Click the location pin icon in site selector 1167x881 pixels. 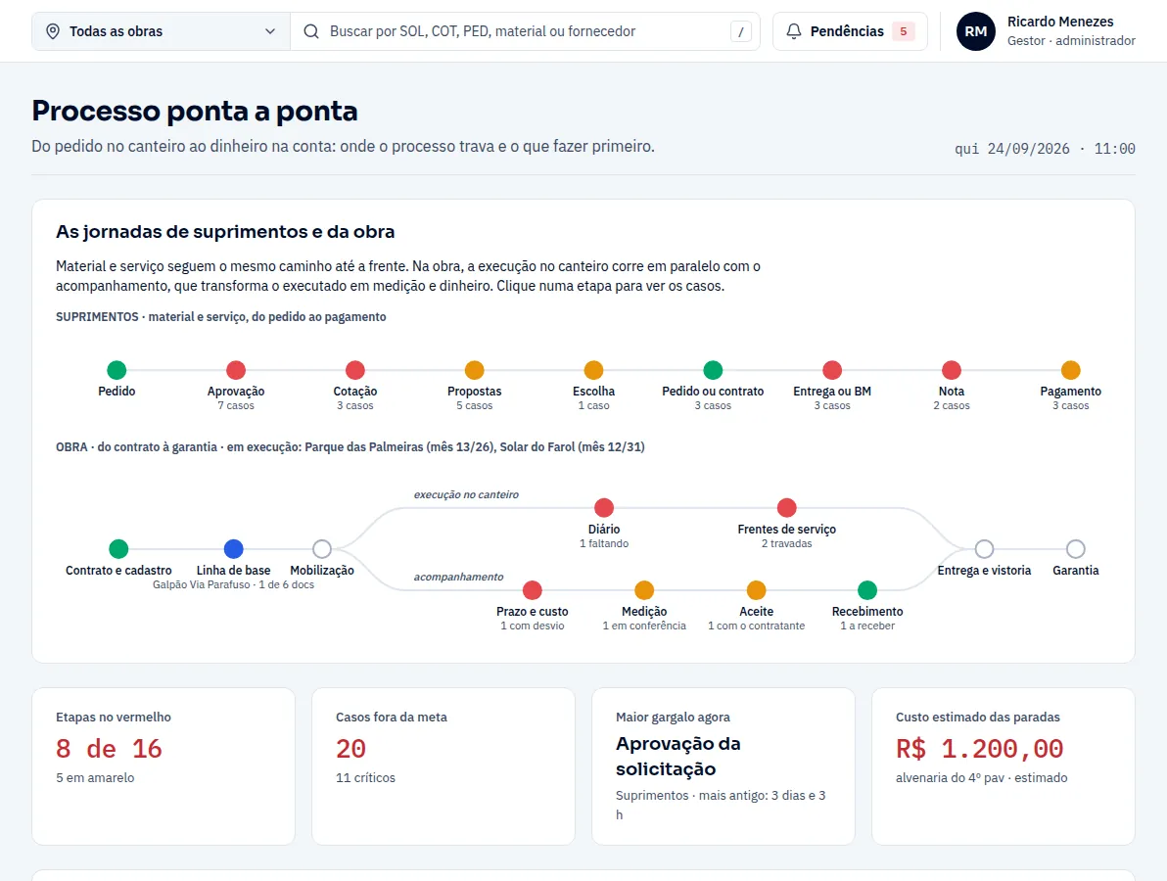click(x=53, y=31)
